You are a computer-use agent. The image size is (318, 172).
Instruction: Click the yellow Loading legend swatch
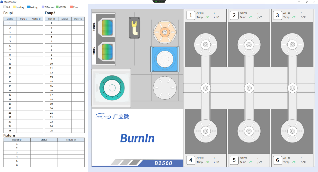pos(14,7)
